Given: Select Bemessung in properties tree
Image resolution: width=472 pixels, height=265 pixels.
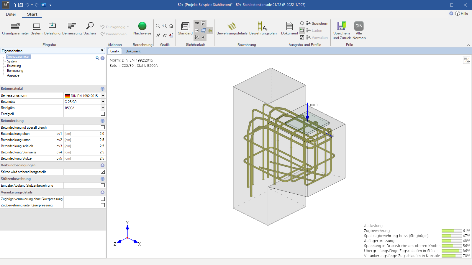Looking at the screenshot, I should tap(15, 71).
